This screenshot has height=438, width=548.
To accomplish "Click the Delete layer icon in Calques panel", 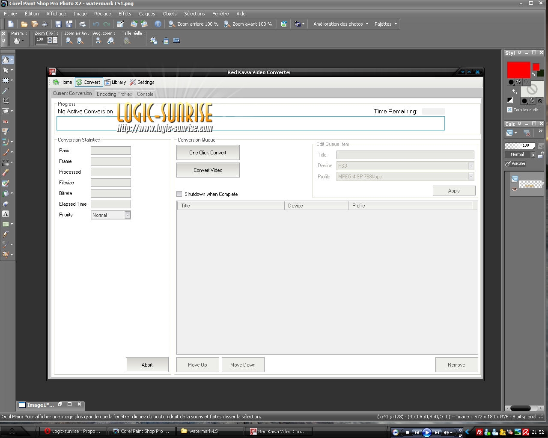I will [x=527, y=133].
